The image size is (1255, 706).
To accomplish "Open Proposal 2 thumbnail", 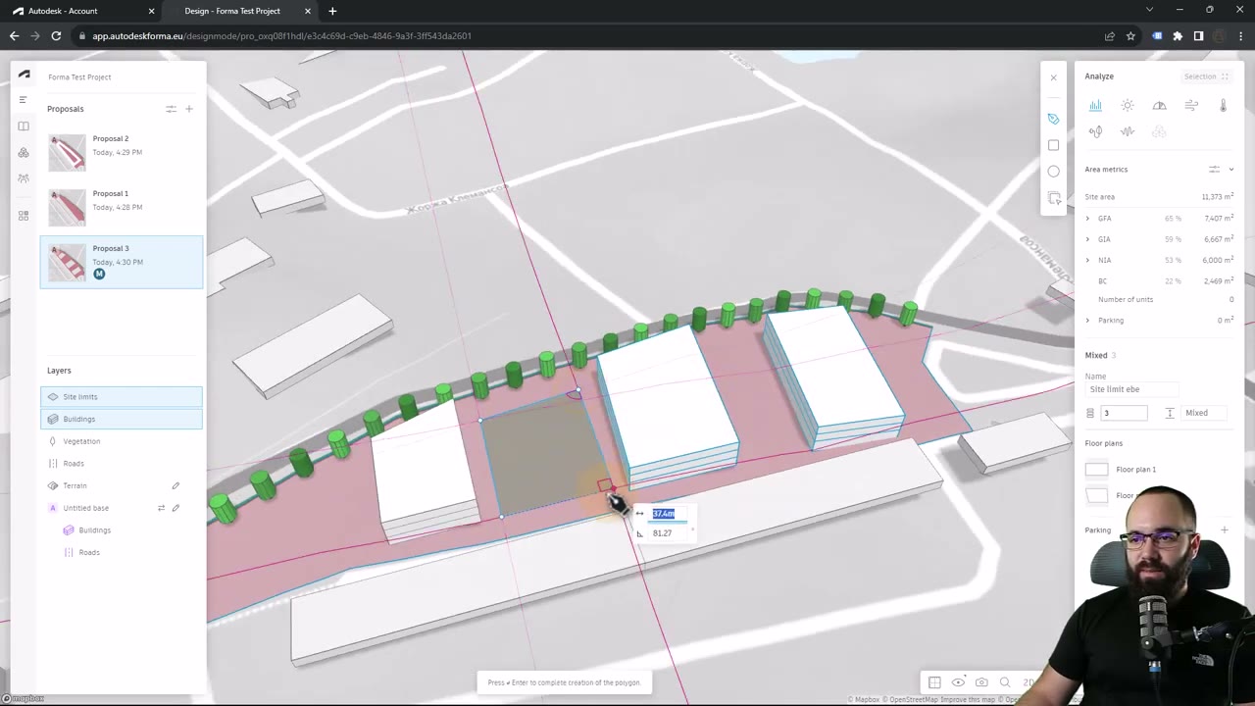I will click(x=68, y=152).
